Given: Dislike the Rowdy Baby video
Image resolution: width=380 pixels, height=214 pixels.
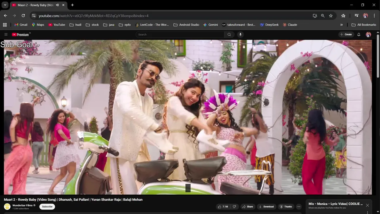Looking at the screenshot, I should 234,207.
